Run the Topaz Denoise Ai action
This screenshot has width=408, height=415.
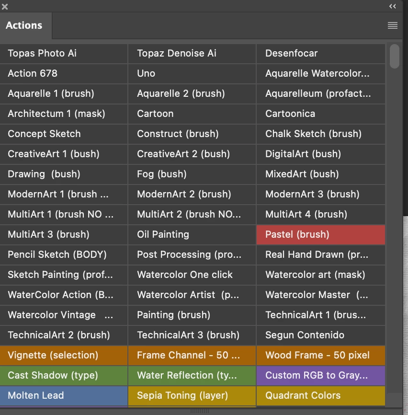(x=192, y=54)
